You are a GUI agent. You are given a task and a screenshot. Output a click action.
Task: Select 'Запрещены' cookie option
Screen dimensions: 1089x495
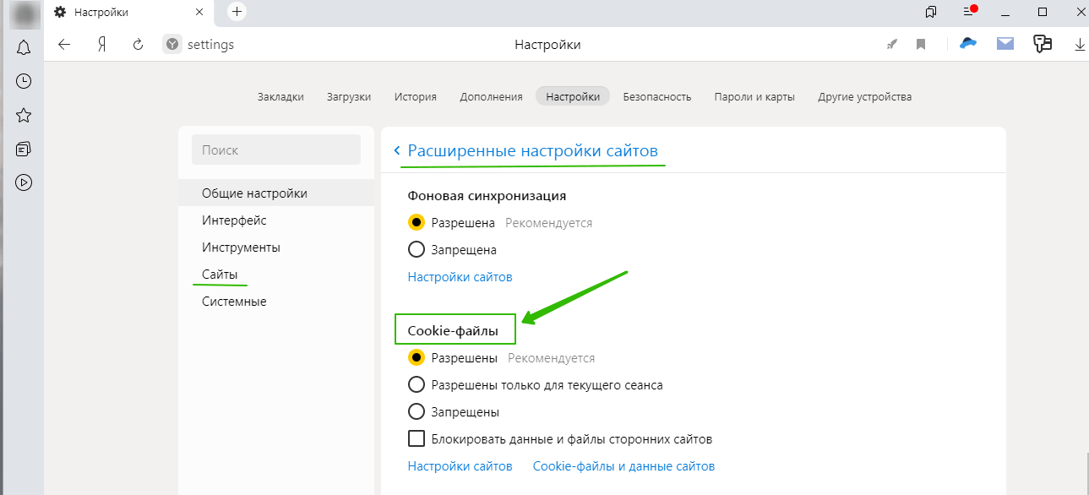pyautogui.click(x=416, y=412)
